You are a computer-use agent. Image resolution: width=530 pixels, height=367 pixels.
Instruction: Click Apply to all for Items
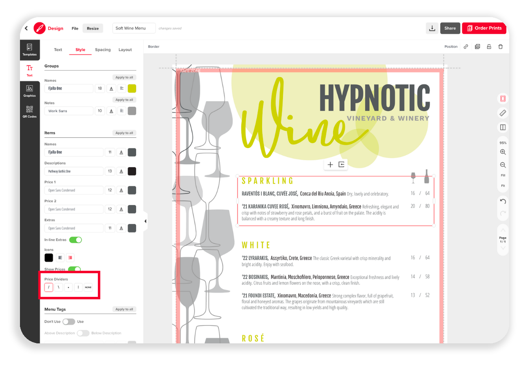124,133
